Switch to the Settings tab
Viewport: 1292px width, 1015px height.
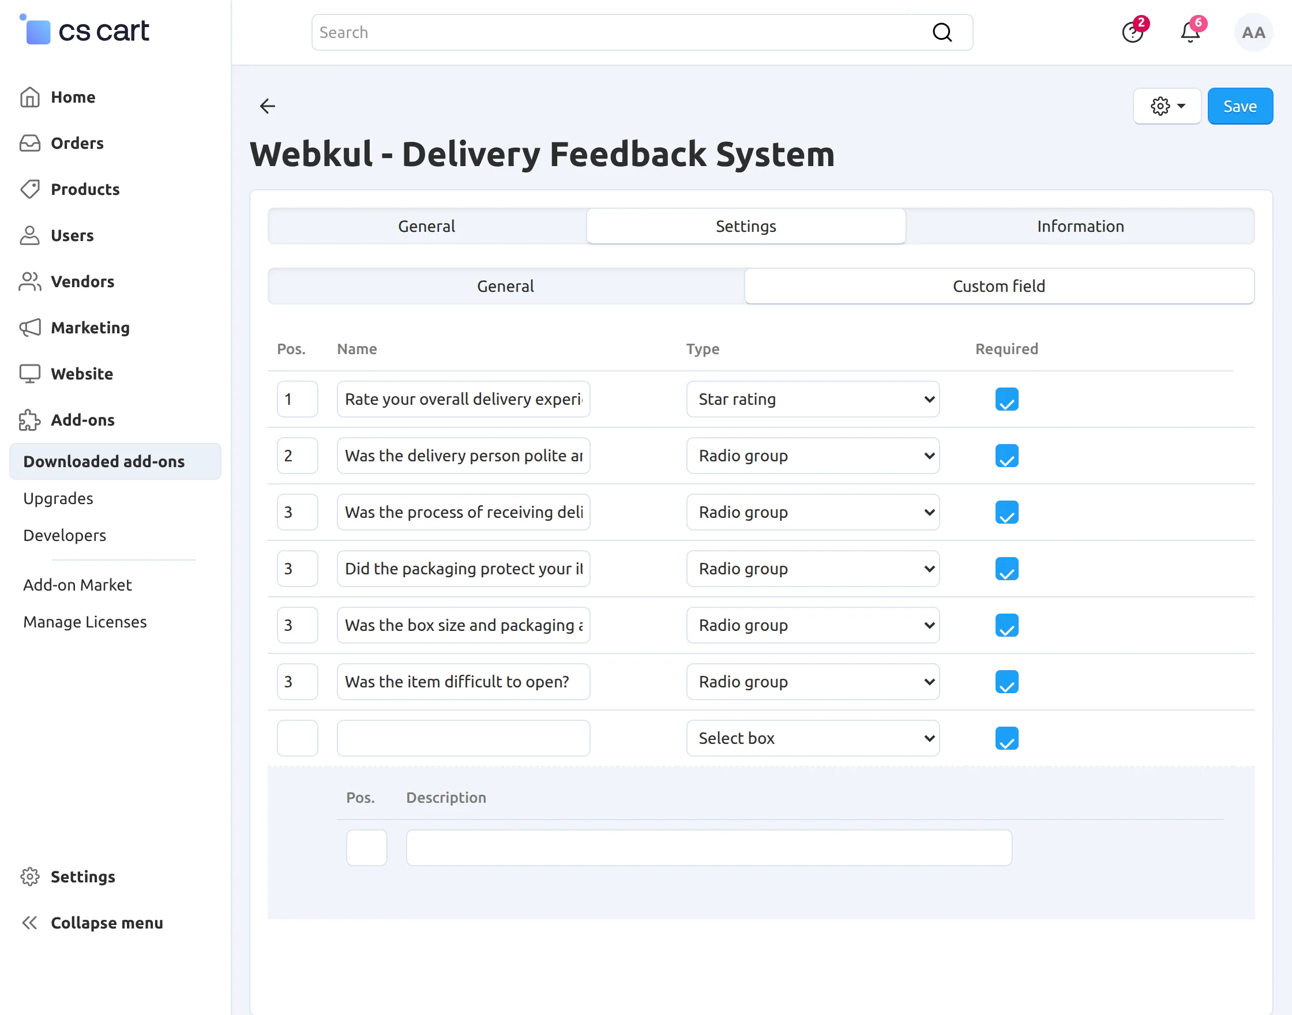click(x=746, y=226)
